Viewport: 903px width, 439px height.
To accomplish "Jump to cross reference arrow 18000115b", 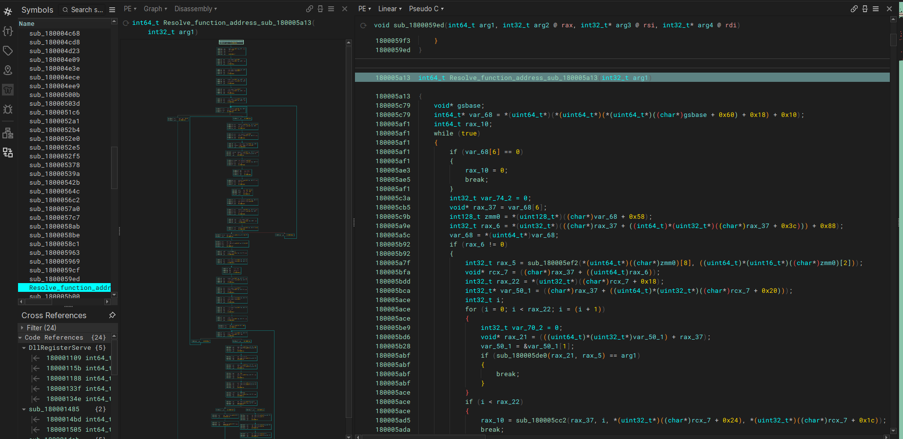I will (36, 368).
